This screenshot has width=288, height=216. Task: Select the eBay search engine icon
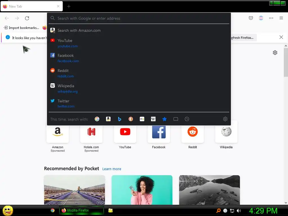tap(142, 119)
